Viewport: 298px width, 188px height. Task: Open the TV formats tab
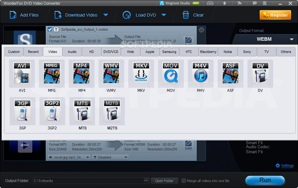coord(266,52)
